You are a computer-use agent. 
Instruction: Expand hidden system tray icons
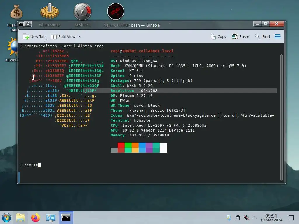[255, 218]
